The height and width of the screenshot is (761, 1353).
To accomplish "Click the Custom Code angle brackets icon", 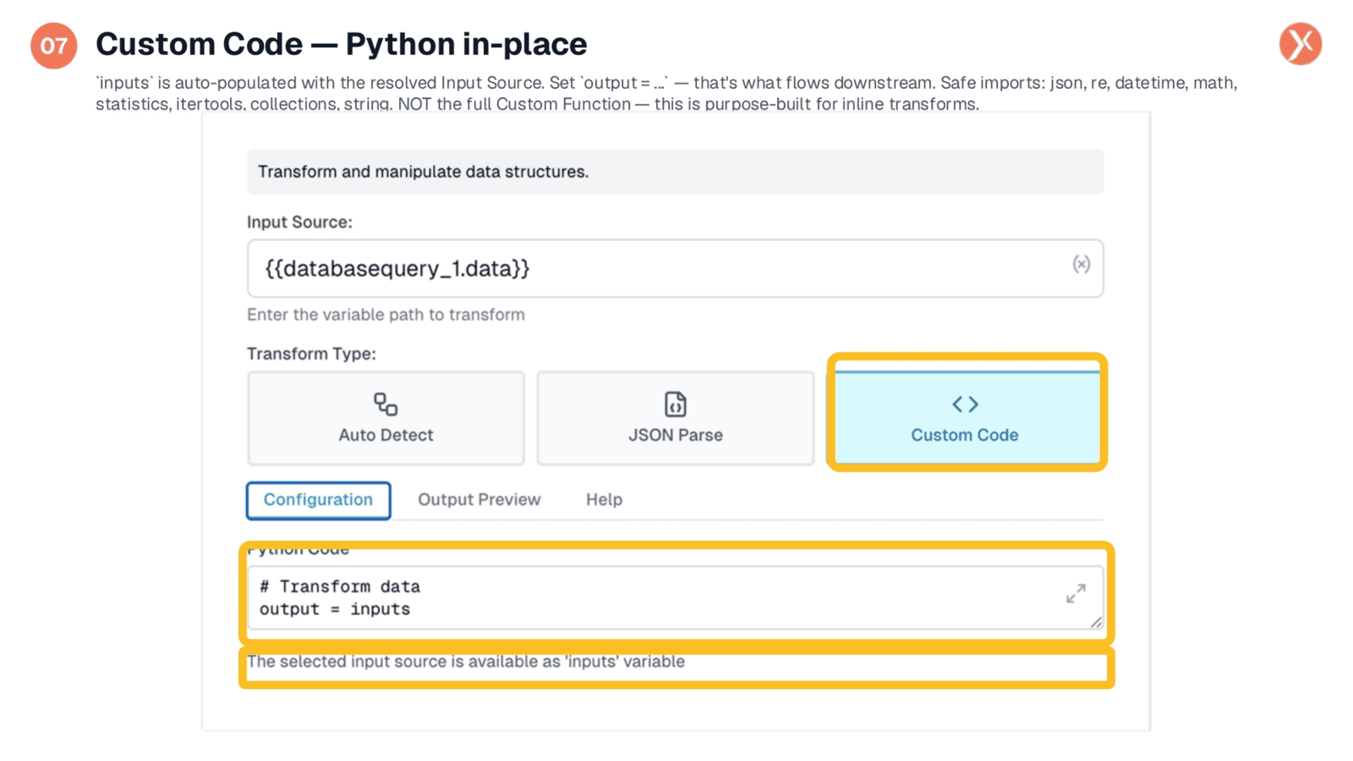I will (965, 404).
